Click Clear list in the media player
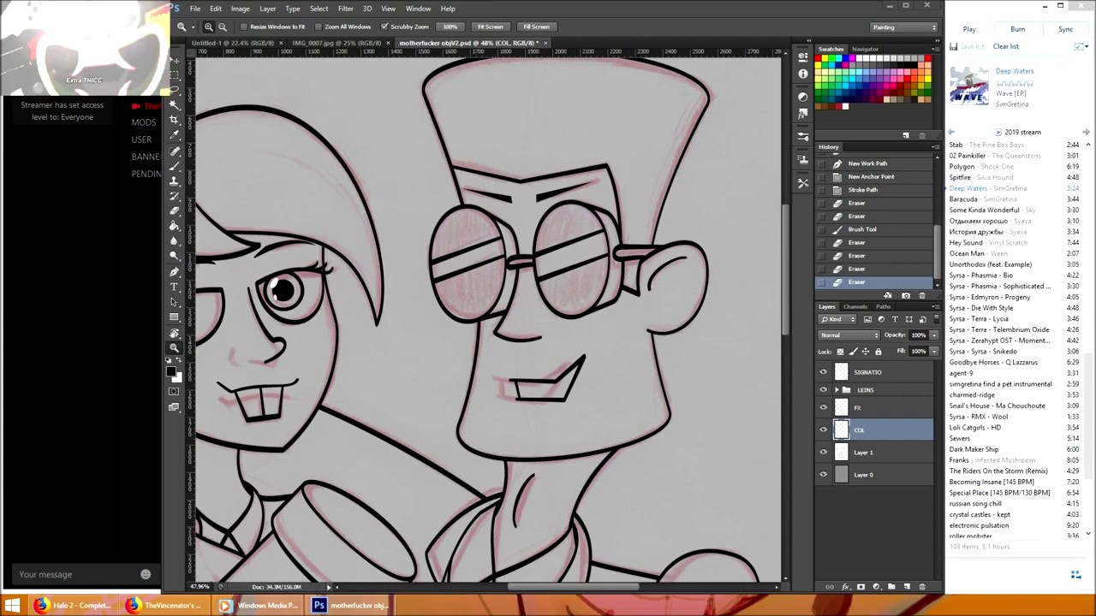 coord(1006,46)
